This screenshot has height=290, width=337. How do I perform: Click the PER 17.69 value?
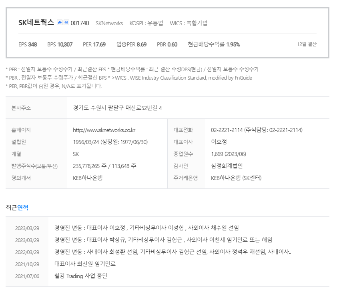coord(94,44)
